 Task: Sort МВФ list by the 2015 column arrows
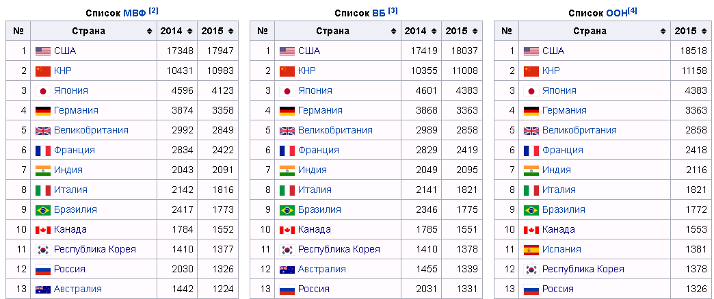click(231, 31)
